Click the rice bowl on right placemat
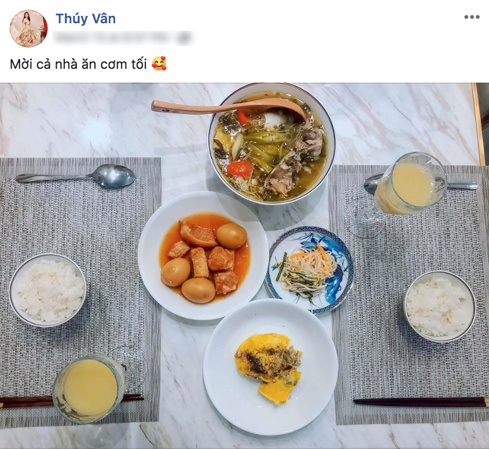The height and width of the screenshot is (449, 489). [x=440, y=307]
